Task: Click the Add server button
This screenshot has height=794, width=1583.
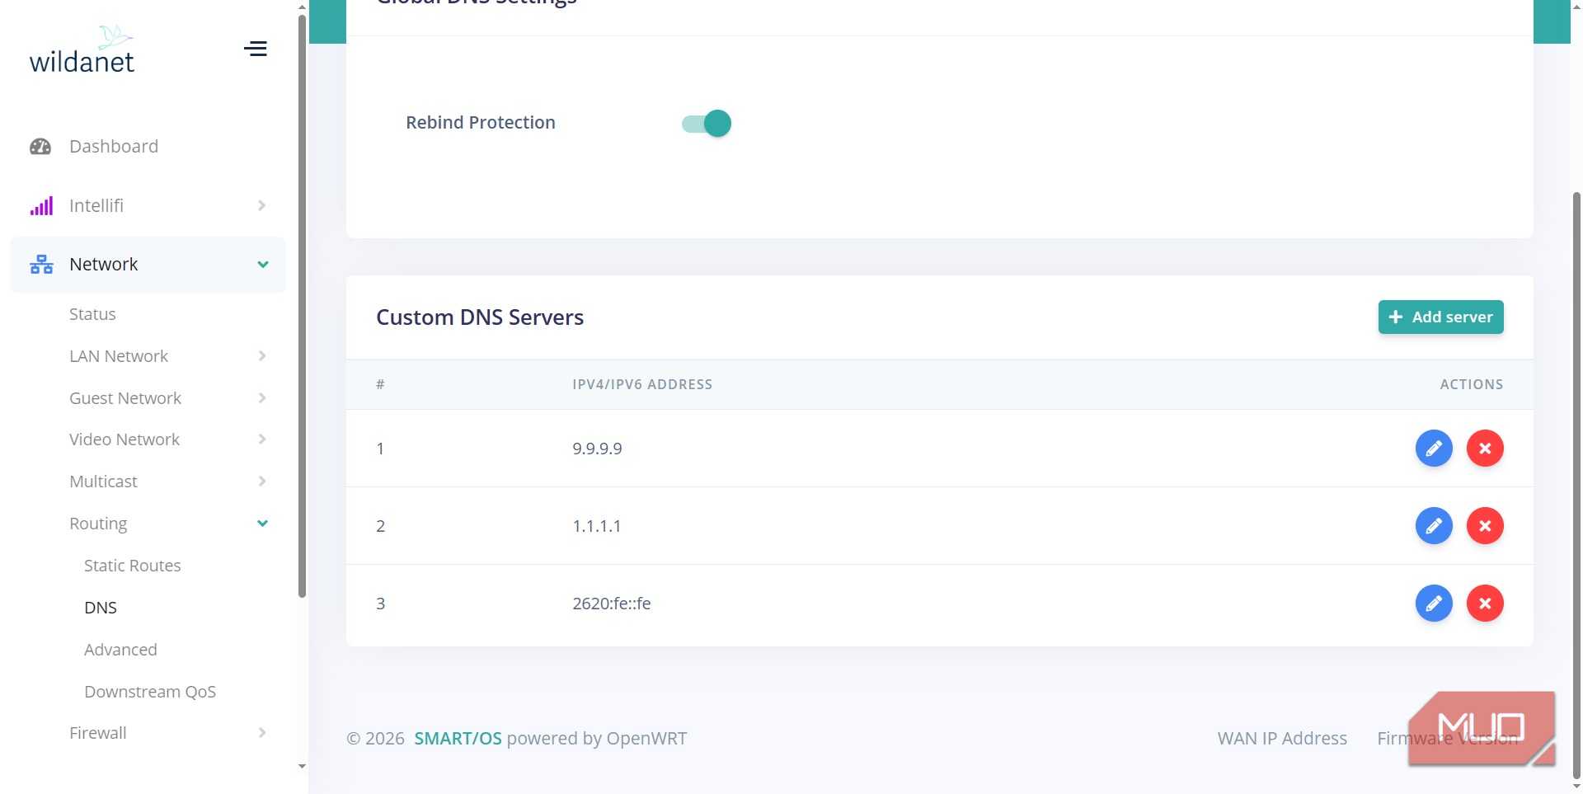Action: coord(1440,317)
